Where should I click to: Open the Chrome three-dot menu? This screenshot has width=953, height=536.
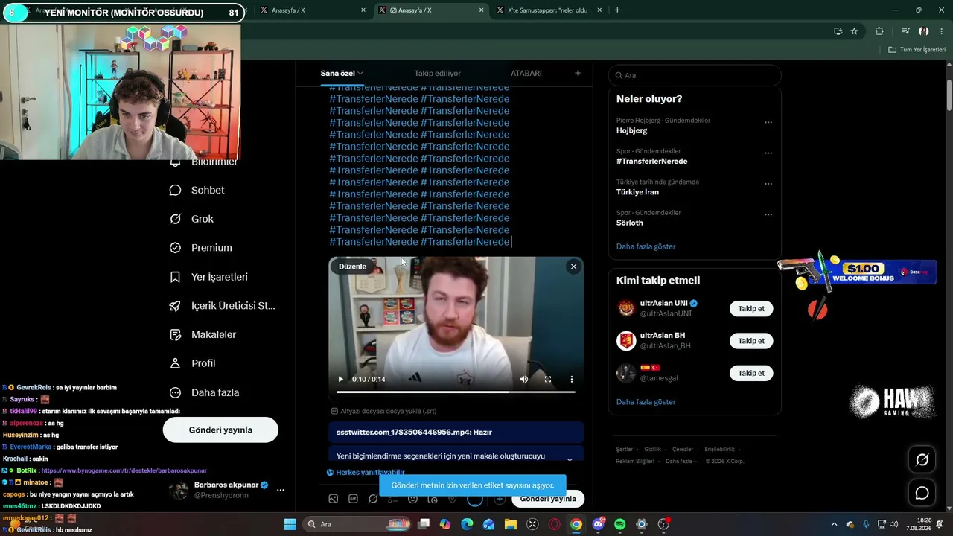(x=941, y=31)
